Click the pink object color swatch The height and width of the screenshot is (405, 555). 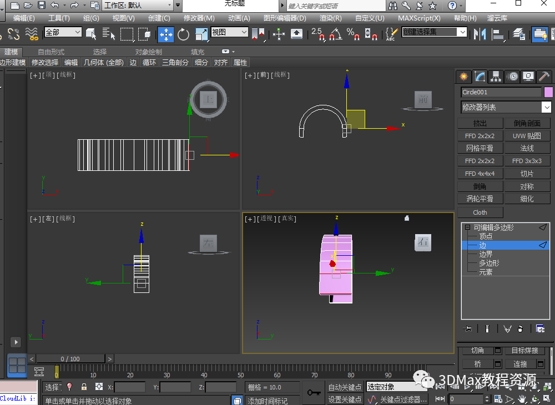[548, 92]
